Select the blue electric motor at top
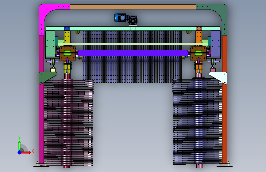Viewport: 266px width, 172px height. click(x=121, y=18)
